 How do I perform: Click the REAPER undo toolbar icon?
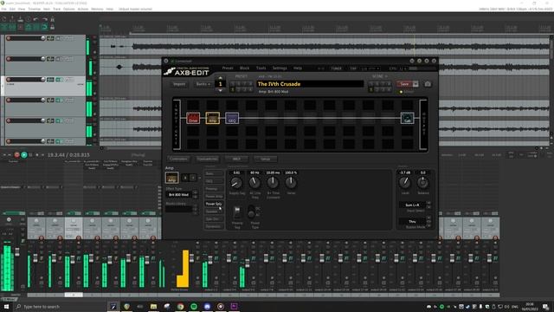click(x=36, y=19)
